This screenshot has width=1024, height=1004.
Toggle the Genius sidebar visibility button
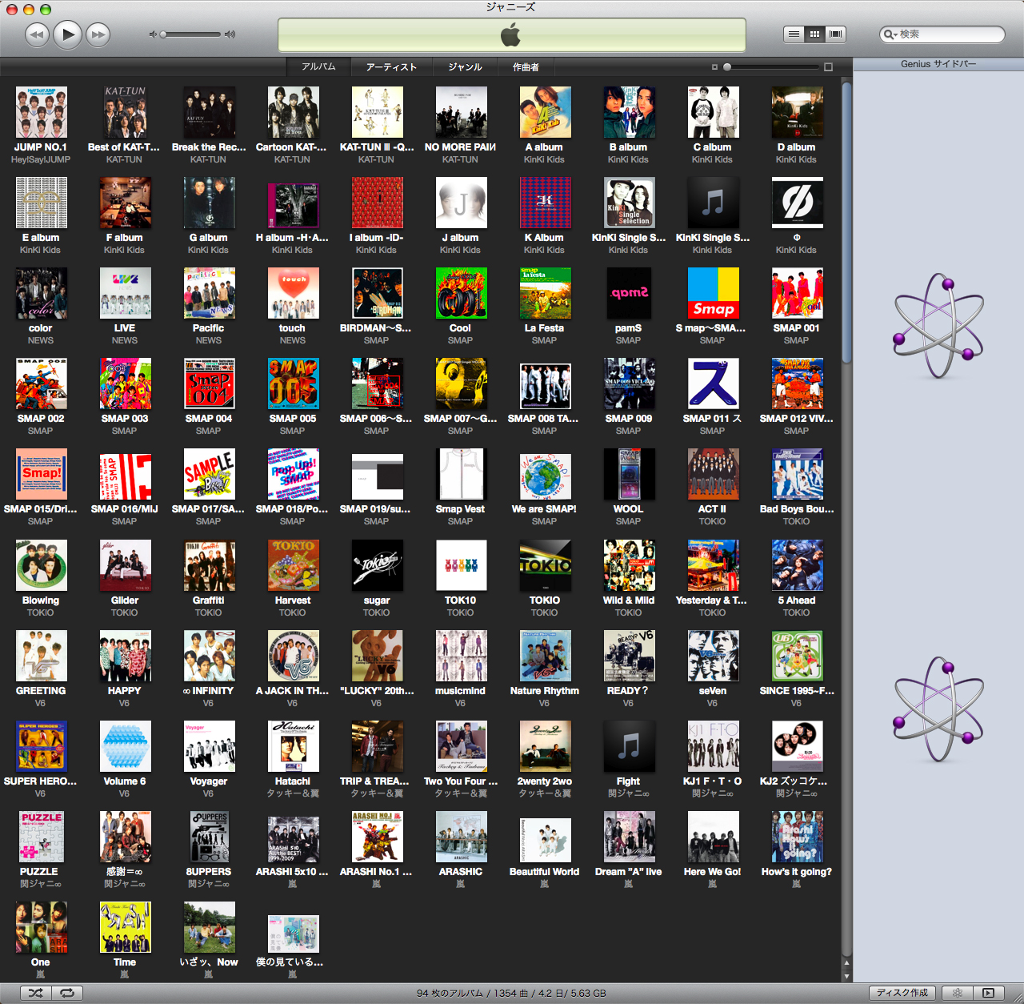[988, 993]
